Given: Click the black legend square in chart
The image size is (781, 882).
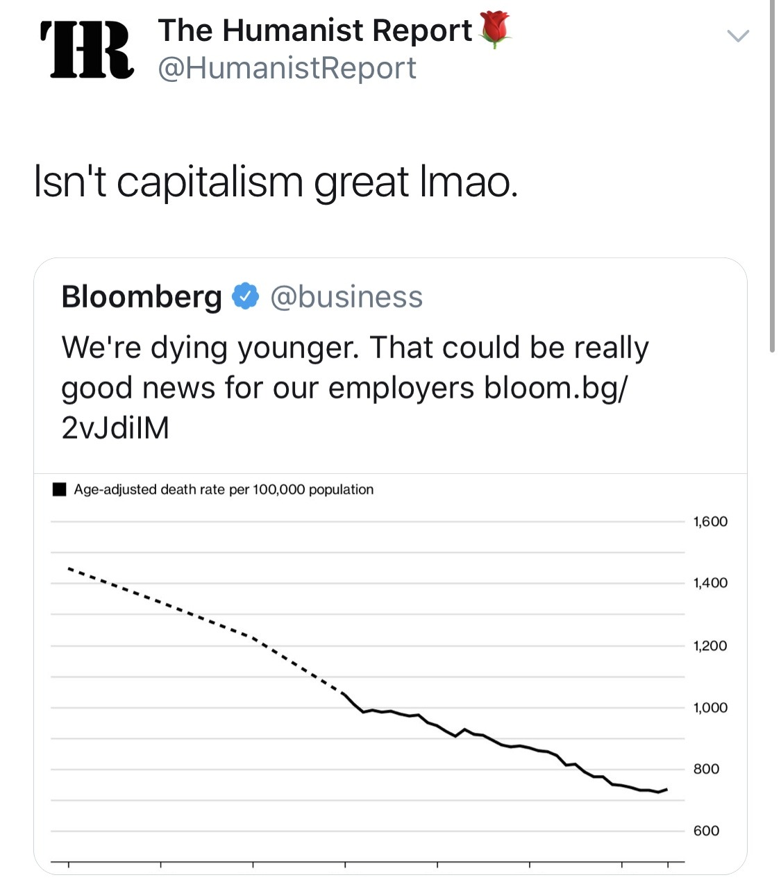Looking at the screenshot, I should tap(60, 490).
